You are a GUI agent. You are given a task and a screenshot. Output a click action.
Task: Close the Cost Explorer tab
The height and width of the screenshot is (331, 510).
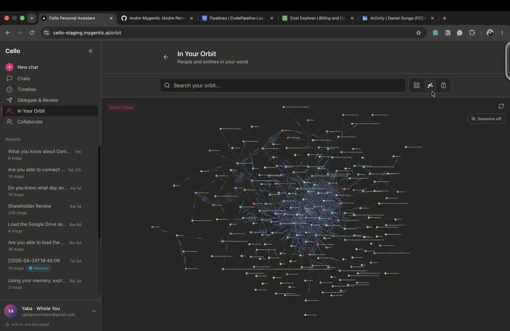tap(352, 18)
